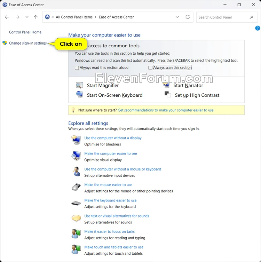Click the shield icon beside Change sign-in settings
Image resolution: width=261 pixels, height=262 pixels.
[x=5, y=43]
